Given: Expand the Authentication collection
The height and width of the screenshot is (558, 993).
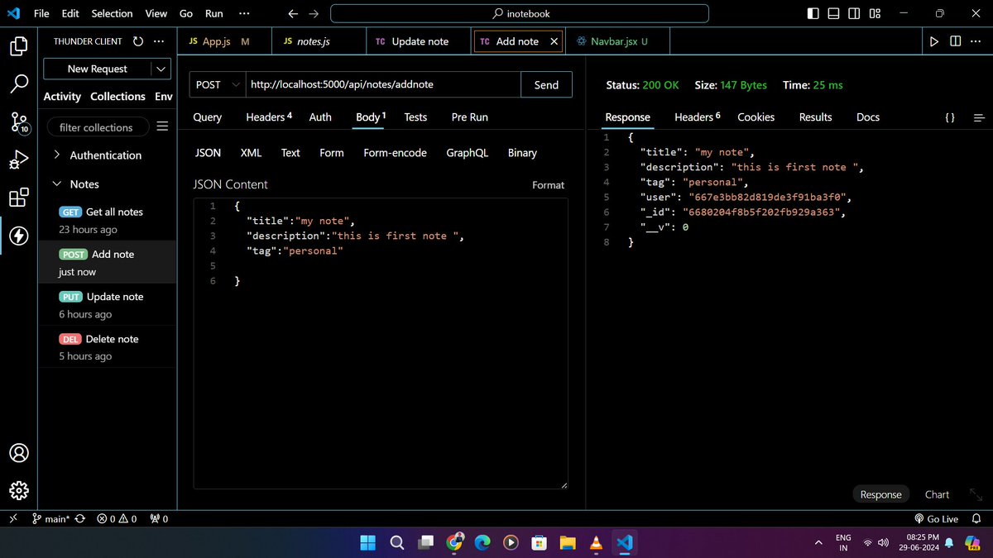Looking at the screenshot, I should [x=97, y=155].
